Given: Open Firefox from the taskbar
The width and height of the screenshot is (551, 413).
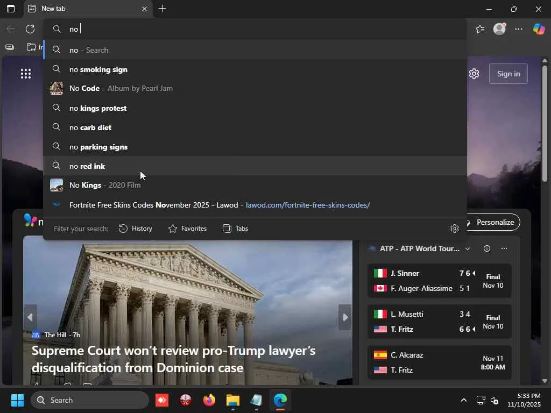Looking at the screenshot, I should [209, 400].
